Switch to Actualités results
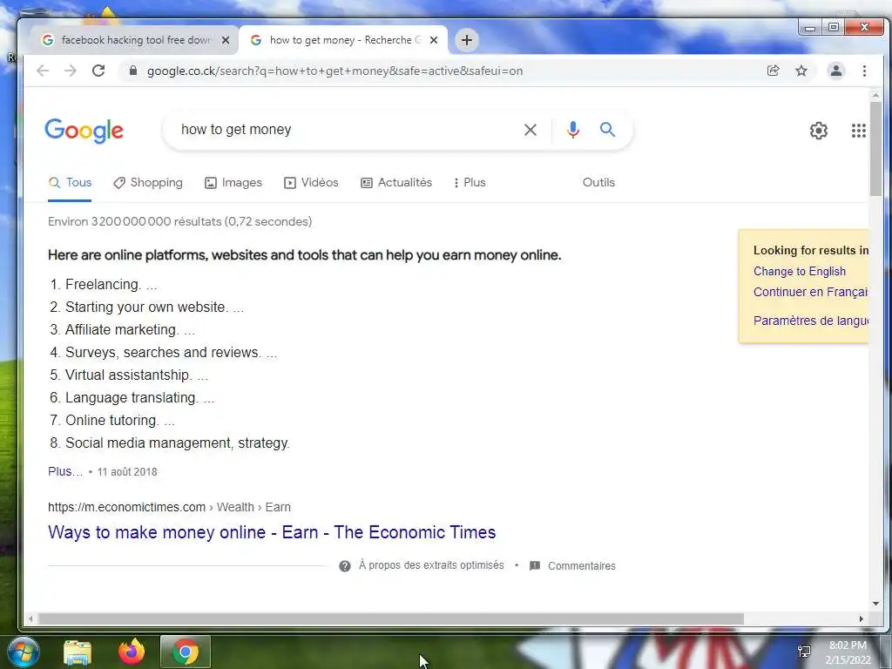The image size is (892, 669). point(396,183)
